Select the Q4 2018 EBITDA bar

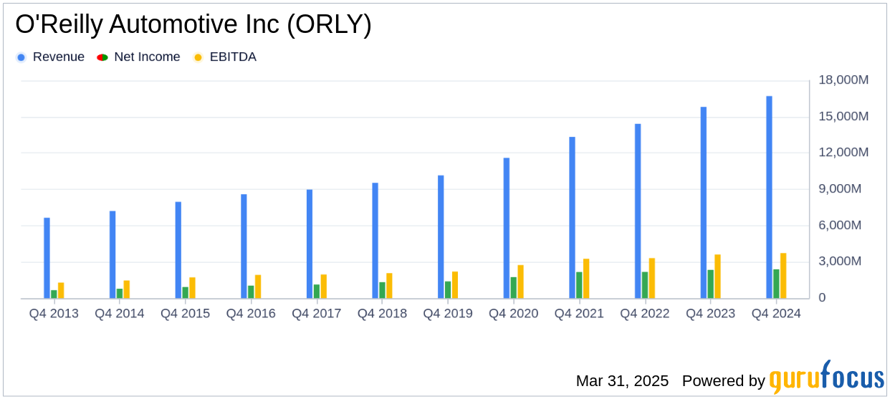[389, 286]
